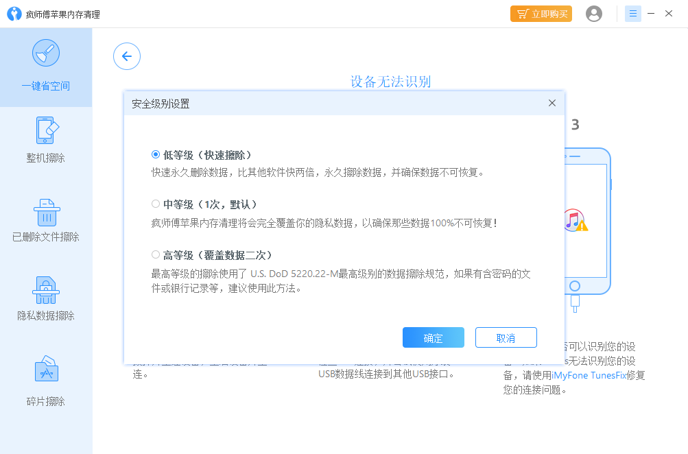Click the back arrow button
The width and height of the screenshot is (688, 454).
tap(127, 56)
